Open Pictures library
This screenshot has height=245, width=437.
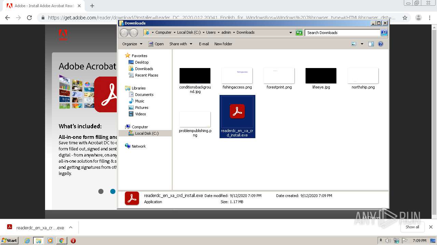[138, 108]
